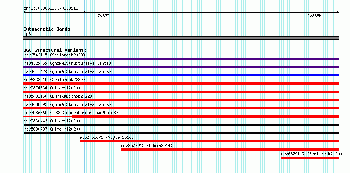Click the nsv6542115 (Sedlazeck2020) label
The width and height of the screenshot is (350, 173).
(x=54, y=55)
